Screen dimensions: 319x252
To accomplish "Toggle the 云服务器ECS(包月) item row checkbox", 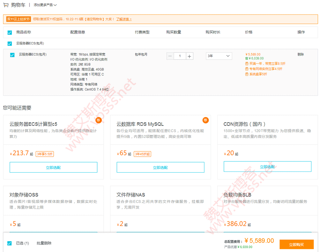I will (x=12, y=55).
